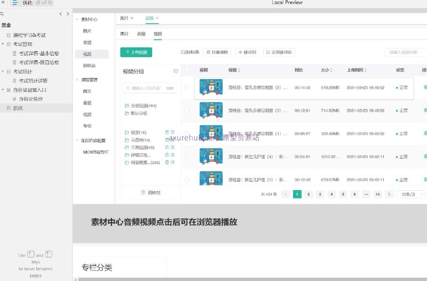427x281 pixels.
Task: Check the 新生儿护理 (4) row checkbox
Action: (187, 157)
